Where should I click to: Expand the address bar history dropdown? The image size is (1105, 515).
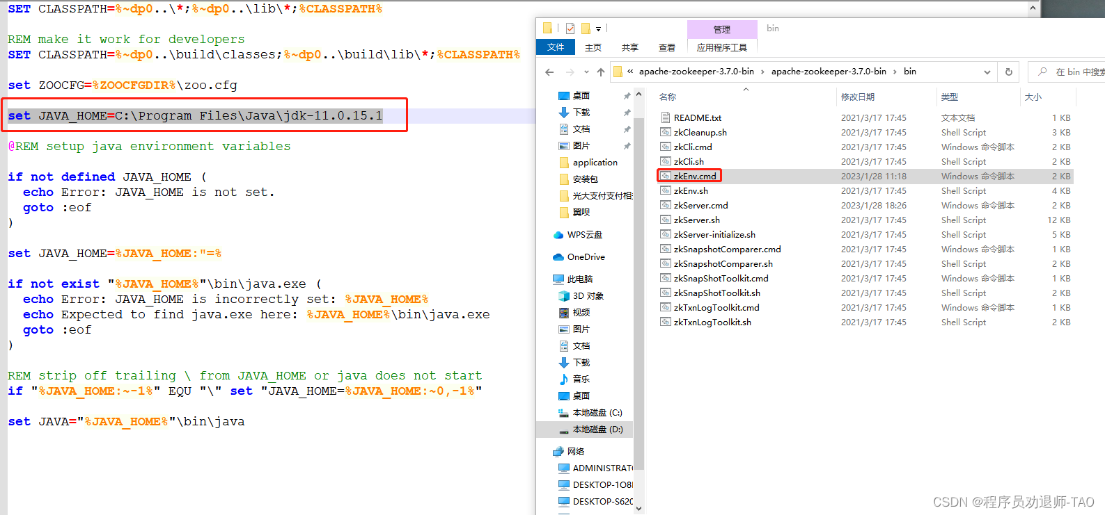point(987,72)
